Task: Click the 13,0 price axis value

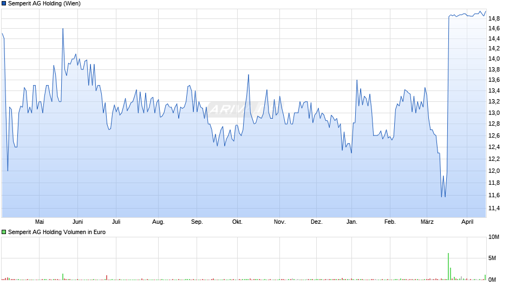Action: [494, 113]
